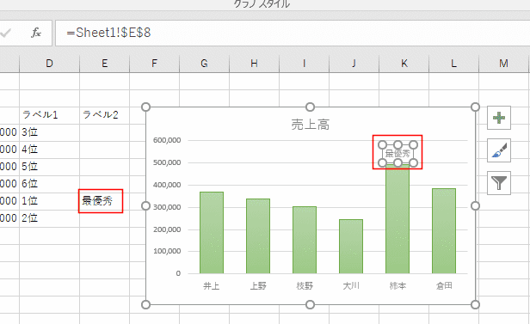Image resolution: width=530 pixels, height=324 pixels.
Task: Click the chart title 売上高
Action: click(310, 125)
